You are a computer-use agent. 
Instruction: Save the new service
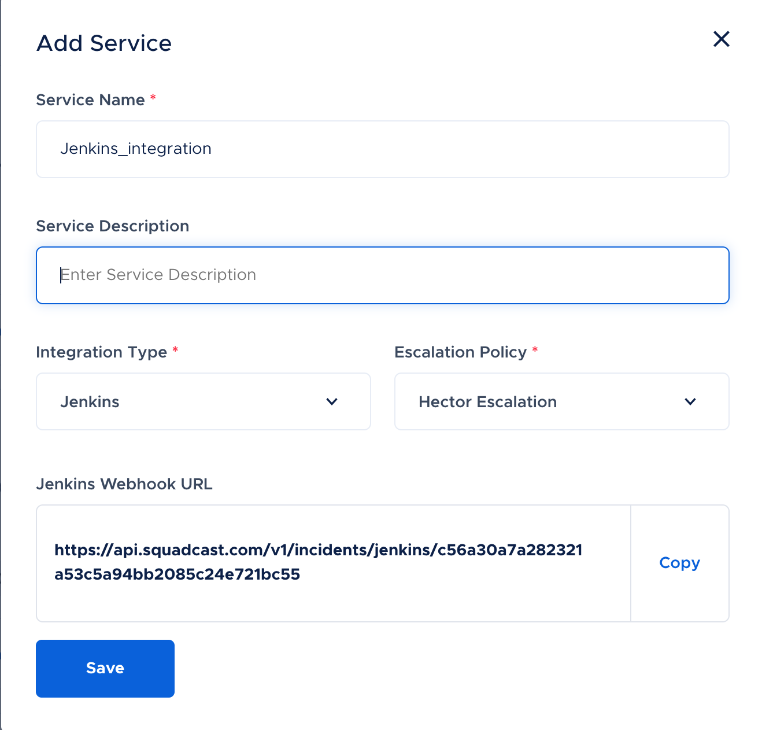pos(105,668)
